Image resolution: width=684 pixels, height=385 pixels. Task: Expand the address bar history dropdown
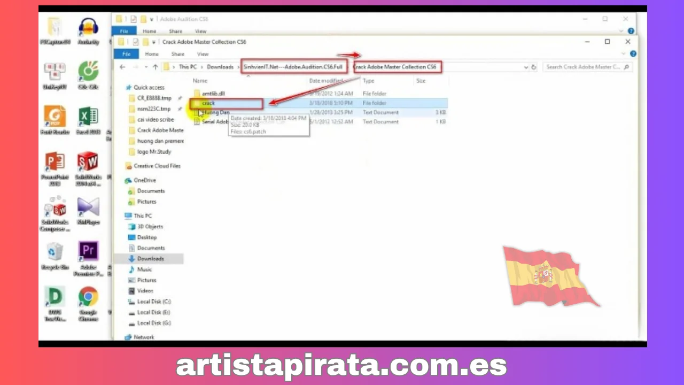click(x=526, y=67)
